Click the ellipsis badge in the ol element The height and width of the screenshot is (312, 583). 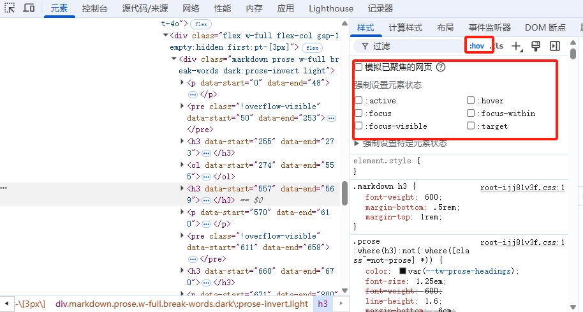click(x=207, y=177)
